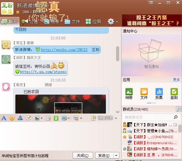Click the message blocking settings icon
The width and height of the screenshot is (182, 161).
coord(76,118)
